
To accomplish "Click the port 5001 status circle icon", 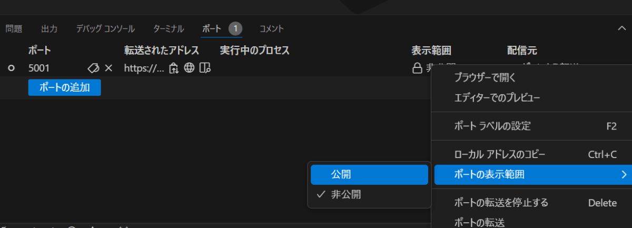I will (x=12, y=68).
